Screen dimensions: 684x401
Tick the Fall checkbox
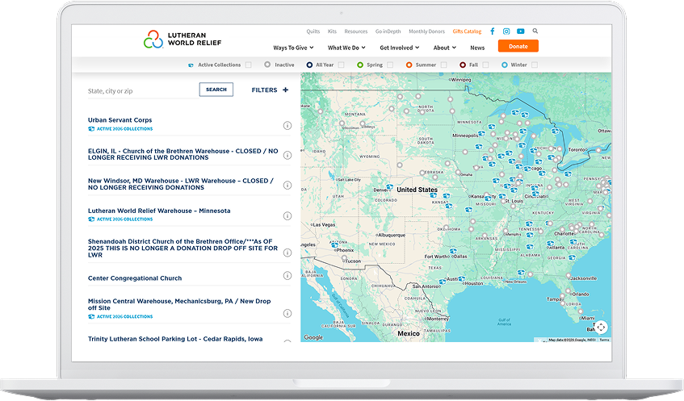click(485, 65)
